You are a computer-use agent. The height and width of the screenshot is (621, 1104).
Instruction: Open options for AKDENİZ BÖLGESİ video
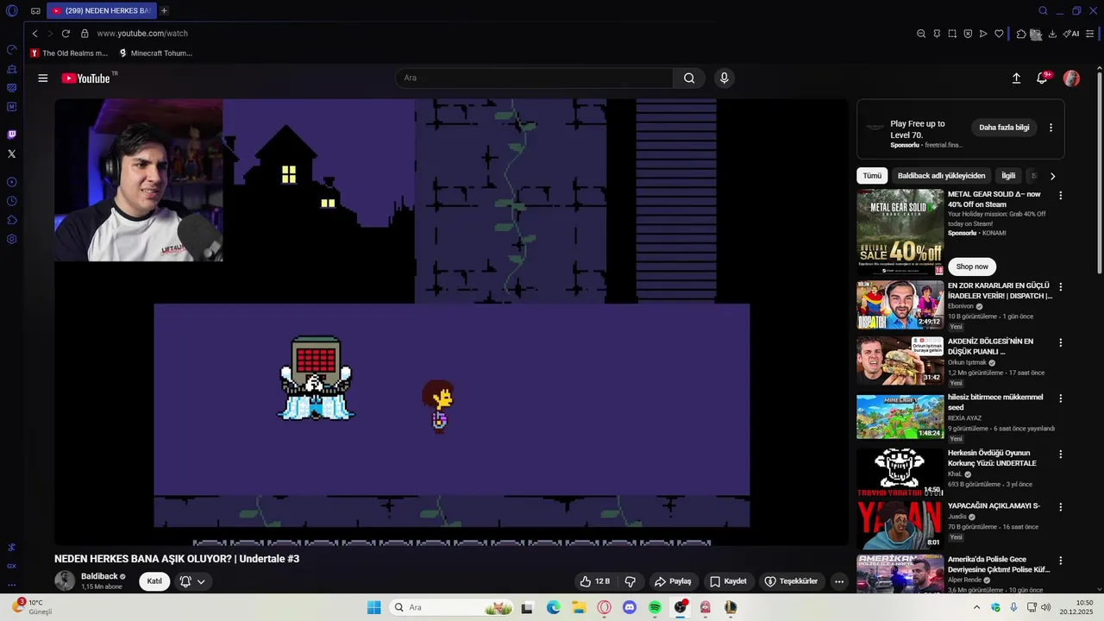click(1061, 342)
